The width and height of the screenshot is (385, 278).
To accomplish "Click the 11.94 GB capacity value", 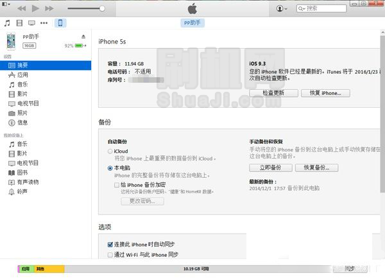I will (134, 64).
